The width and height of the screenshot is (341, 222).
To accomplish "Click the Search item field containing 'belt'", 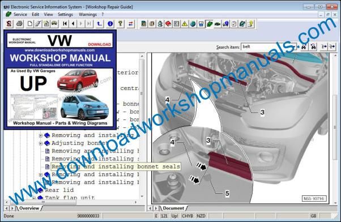I will pos(268,46).
